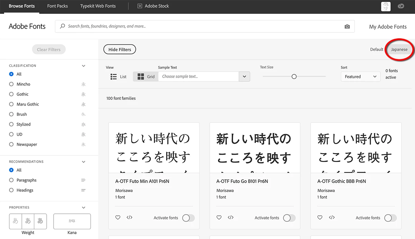
Task: Select the Newspaper classification
Action: tap(11, 144)
